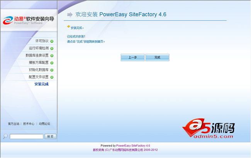Click the 已经成功安装 message text
Viewport: 251px width, 158px height.
(x=76, y=37)
